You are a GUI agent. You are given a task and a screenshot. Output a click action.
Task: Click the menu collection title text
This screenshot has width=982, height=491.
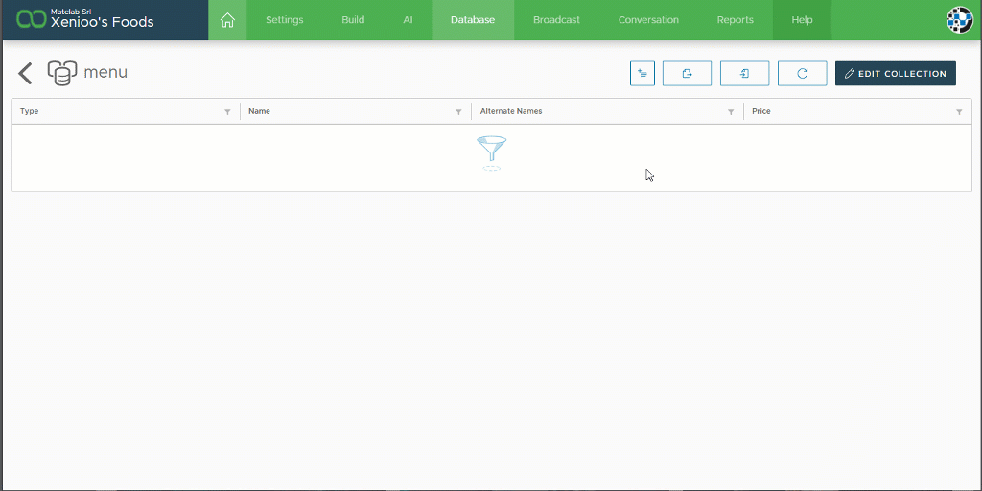pos(105,73)
